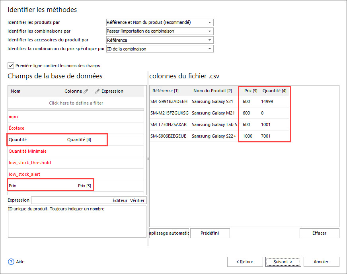Click the Nom column header
Image resolution: width=347 pixels, height=274 pixels.
coord(16,91)
